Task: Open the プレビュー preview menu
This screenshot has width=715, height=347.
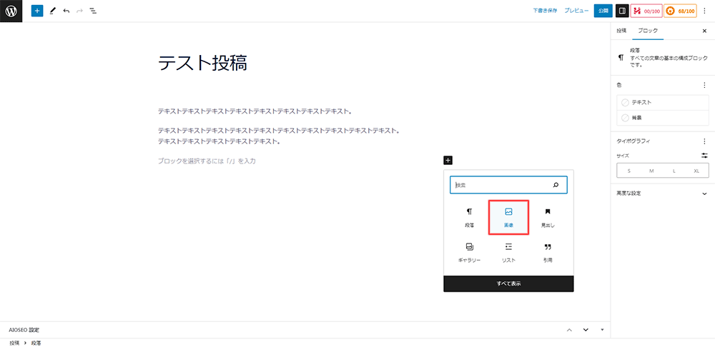Action: tap(576, 11)
